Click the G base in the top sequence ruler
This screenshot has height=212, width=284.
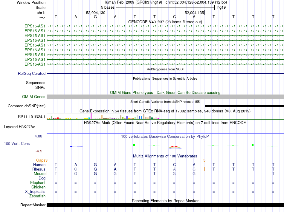point(95,17)
